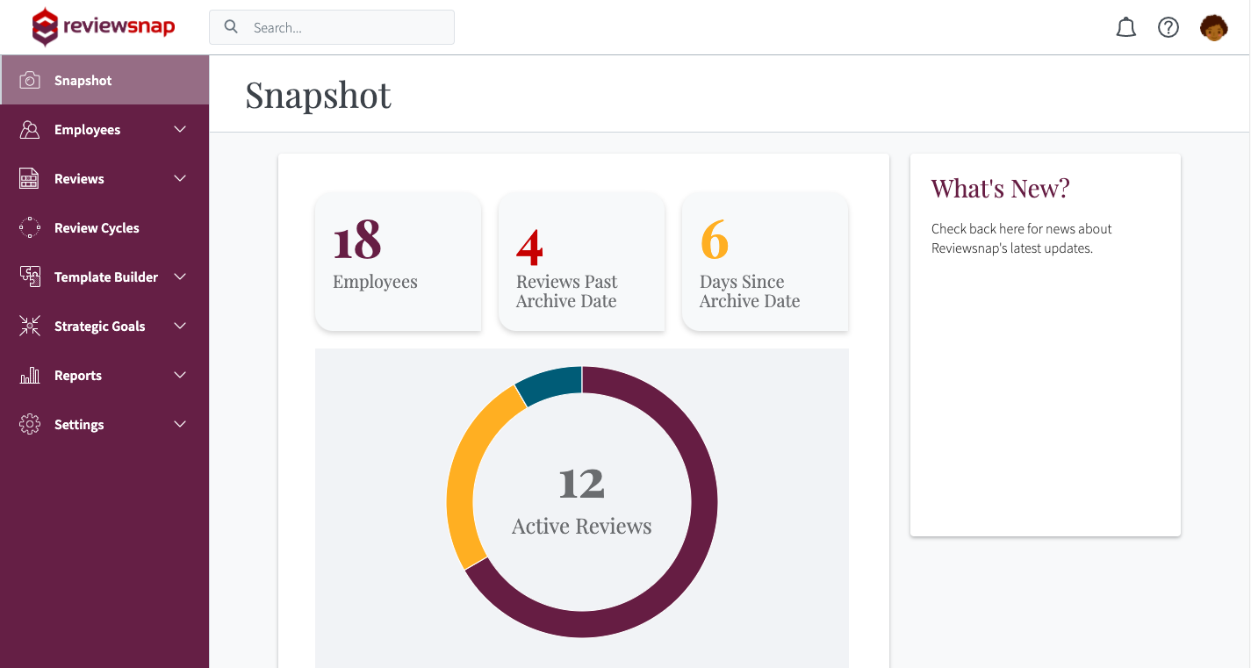The width and height of the screenshot is (1251, 668).
Task: Click the Review Cycles circular icon
Action: pos(30,228)
